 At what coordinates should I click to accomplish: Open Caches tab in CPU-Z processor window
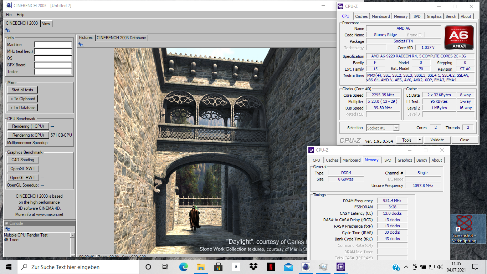[361, 16]
